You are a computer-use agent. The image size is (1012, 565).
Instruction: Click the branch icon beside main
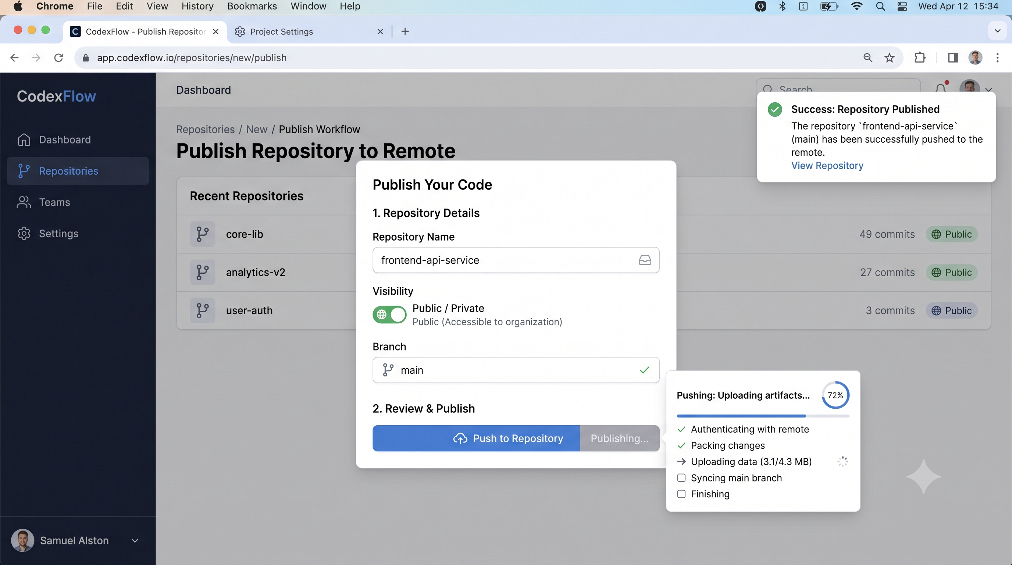click(388, 370)
